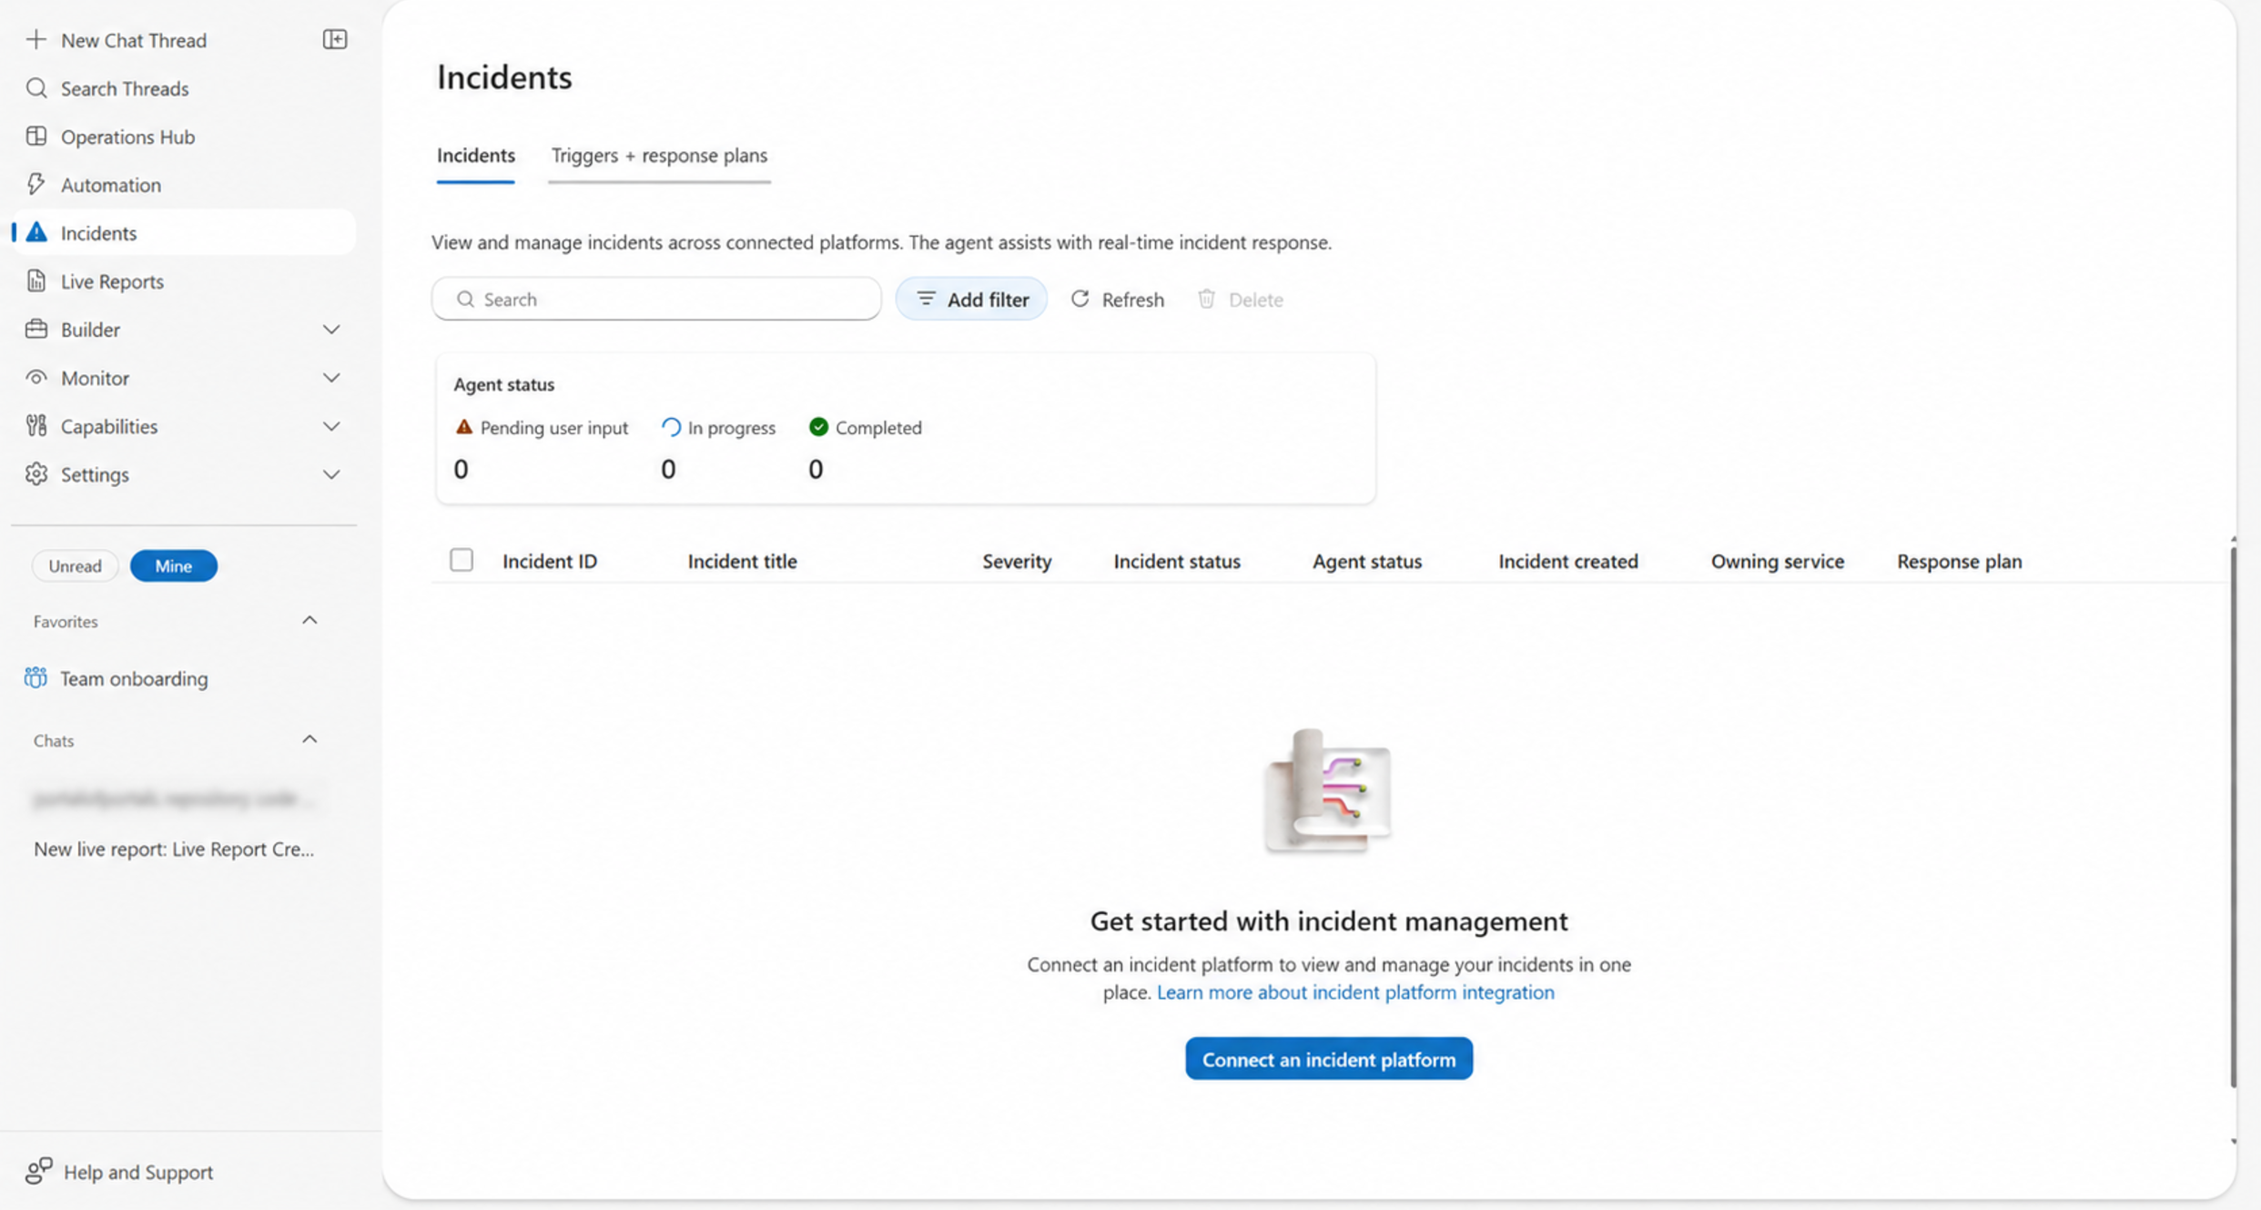Select the Automation lightning icon
The height and width of the screenshot is (1210, 2261).
[35, 185]
